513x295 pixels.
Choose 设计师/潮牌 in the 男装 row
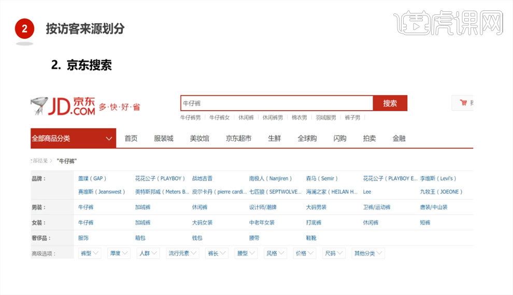tap(263, 207)
